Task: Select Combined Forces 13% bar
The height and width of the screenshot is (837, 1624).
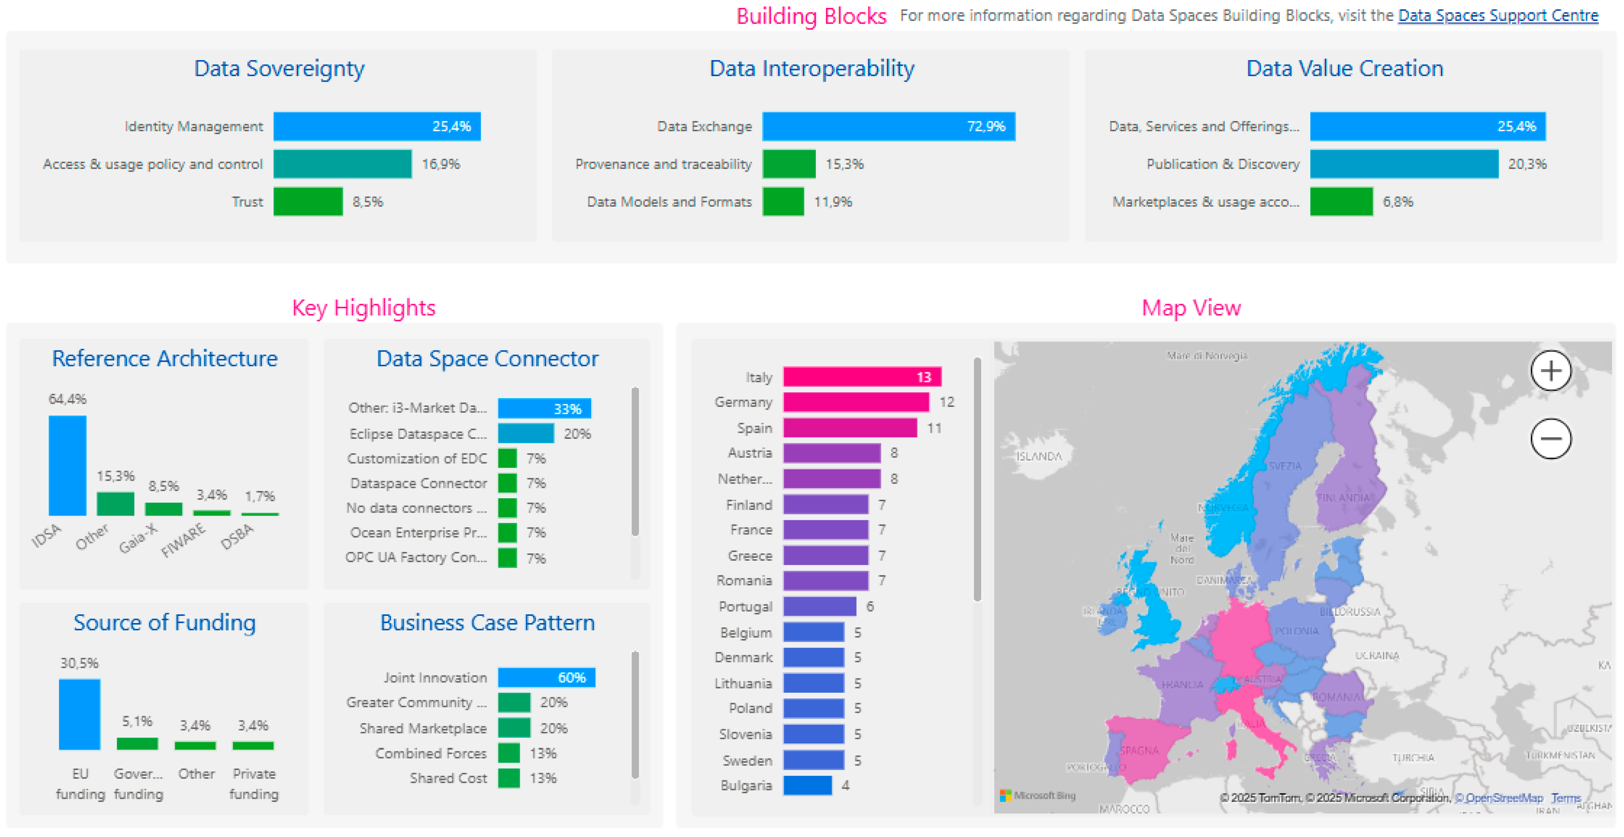Action: [x=509, y=753]
